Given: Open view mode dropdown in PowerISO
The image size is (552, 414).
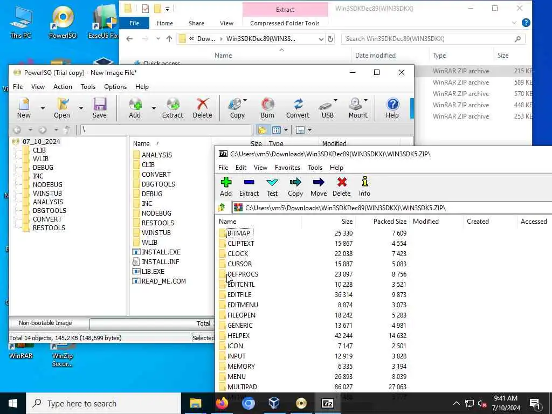Looking at the screenshot, I should (286, 130).
